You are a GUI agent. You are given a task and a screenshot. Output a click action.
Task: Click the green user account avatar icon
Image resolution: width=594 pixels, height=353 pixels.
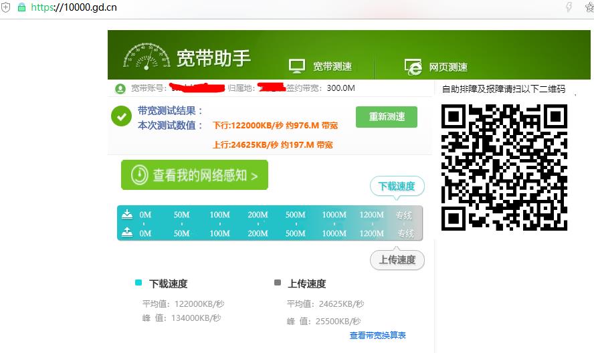coord(120,89)
